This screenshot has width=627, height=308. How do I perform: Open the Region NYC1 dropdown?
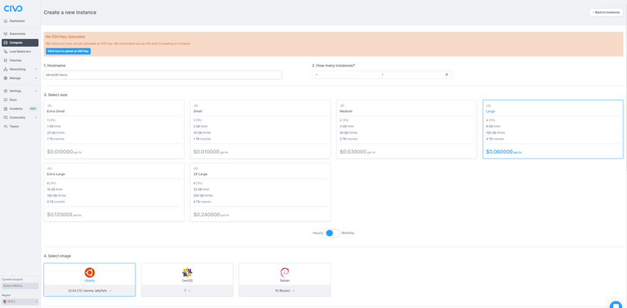click(20, 302)
